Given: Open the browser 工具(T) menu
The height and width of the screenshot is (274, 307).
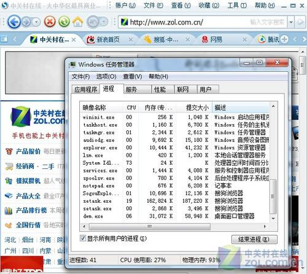Looking at the screenshot, I should pos(237,5).
